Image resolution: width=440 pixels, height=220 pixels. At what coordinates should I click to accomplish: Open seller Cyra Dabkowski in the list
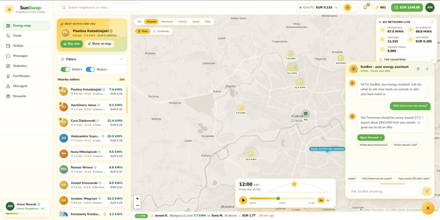[91, 123]
